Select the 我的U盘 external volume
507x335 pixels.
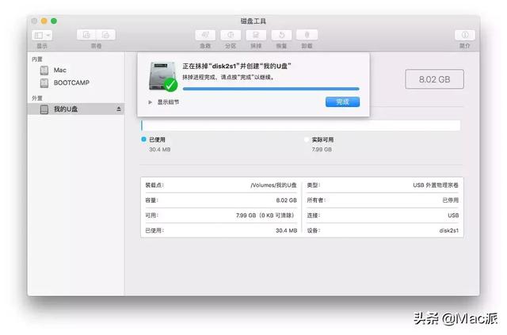click(x=76, y=109)
